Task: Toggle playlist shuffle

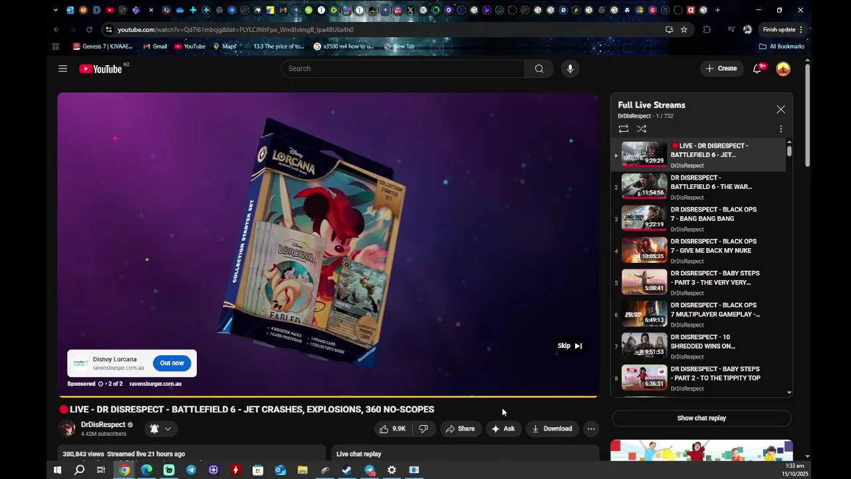Action: tap(642, 129)
